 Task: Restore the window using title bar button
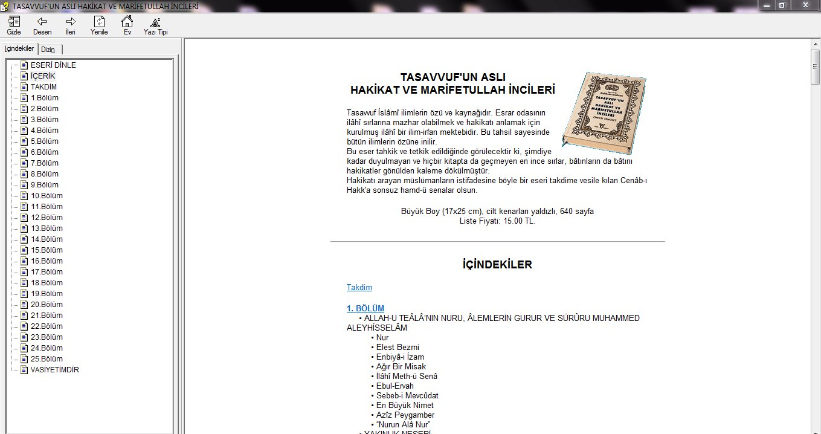click(x=782, y=5)
